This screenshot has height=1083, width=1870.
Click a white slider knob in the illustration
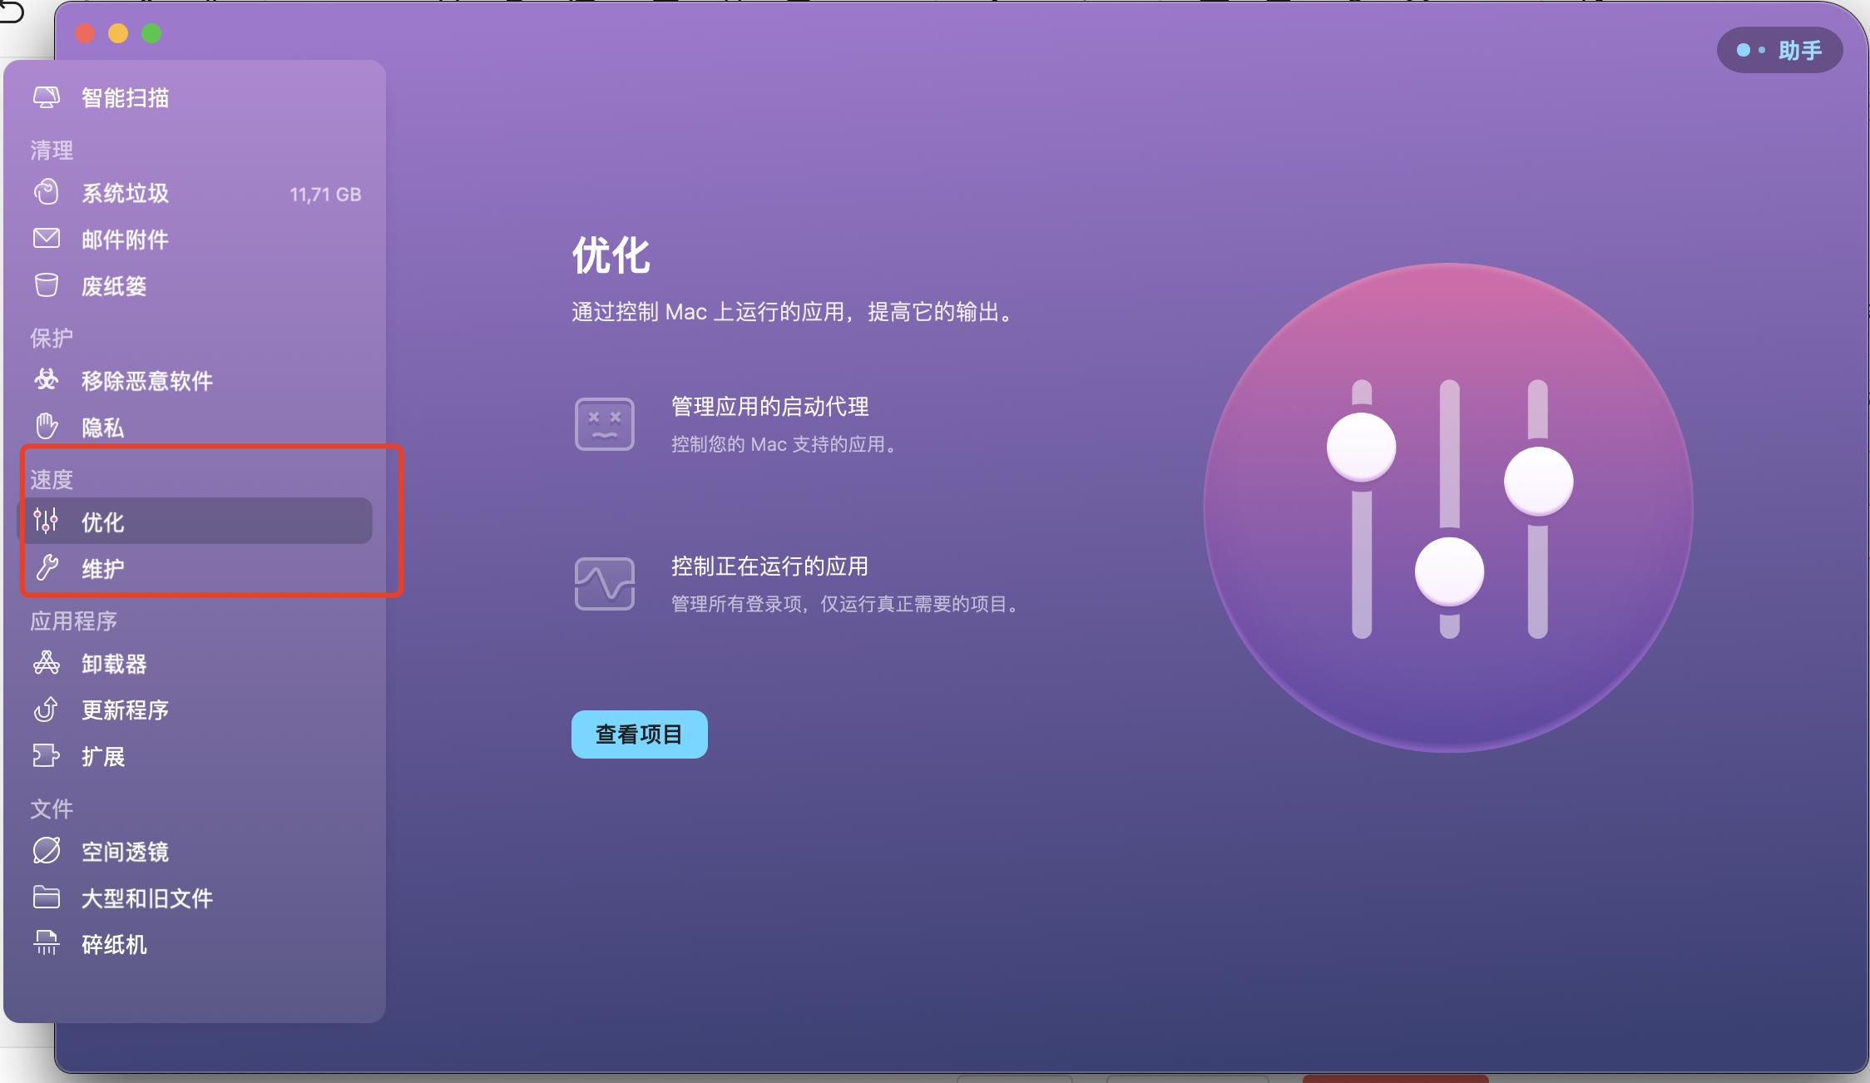point(1363,447)
